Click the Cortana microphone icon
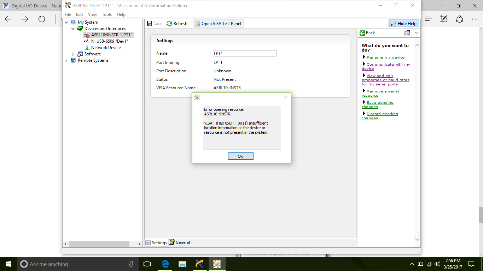The image size is (483, 271). click(131, 264)
